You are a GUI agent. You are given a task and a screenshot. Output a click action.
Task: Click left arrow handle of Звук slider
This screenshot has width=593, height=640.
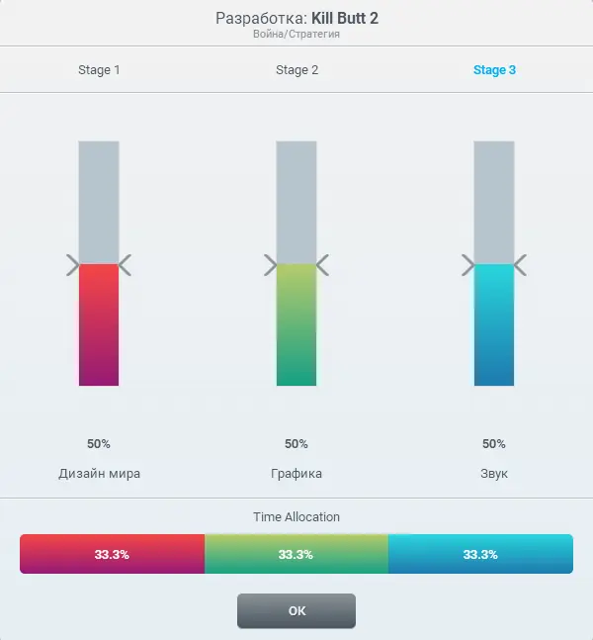[467, 265]
